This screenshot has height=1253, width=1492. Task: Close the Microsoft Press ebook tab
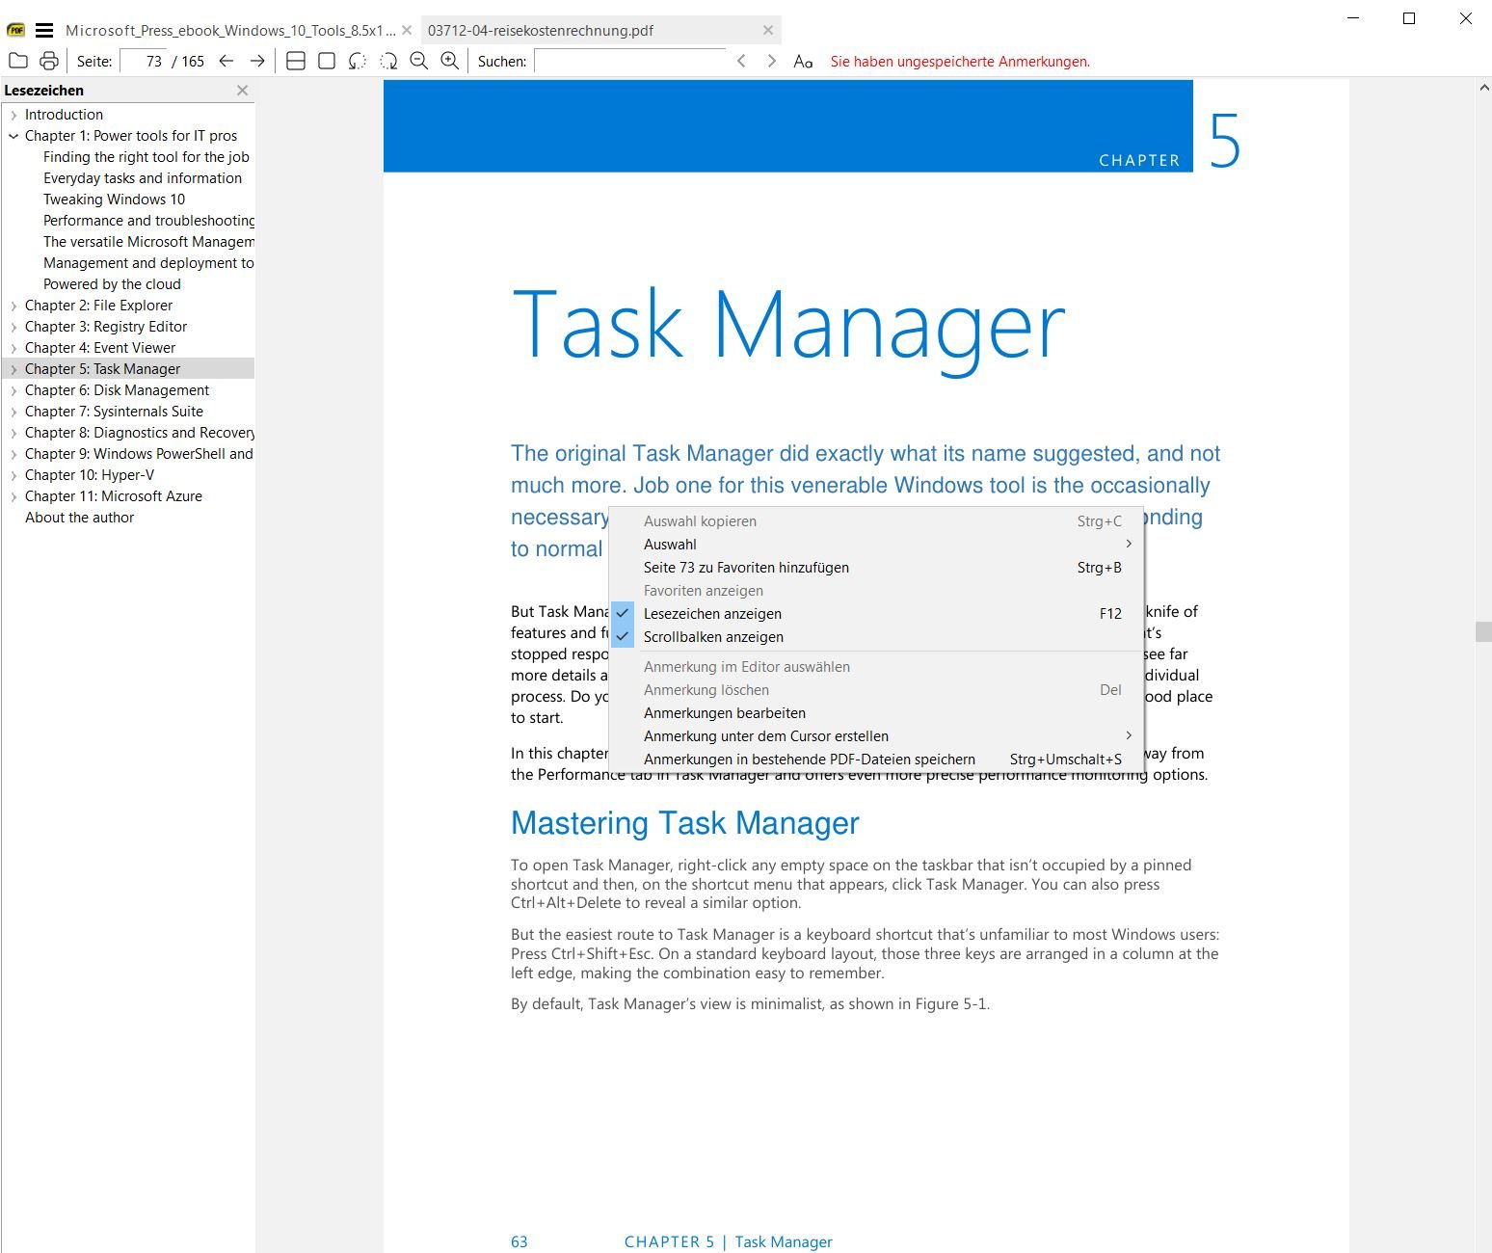(407, 30)
